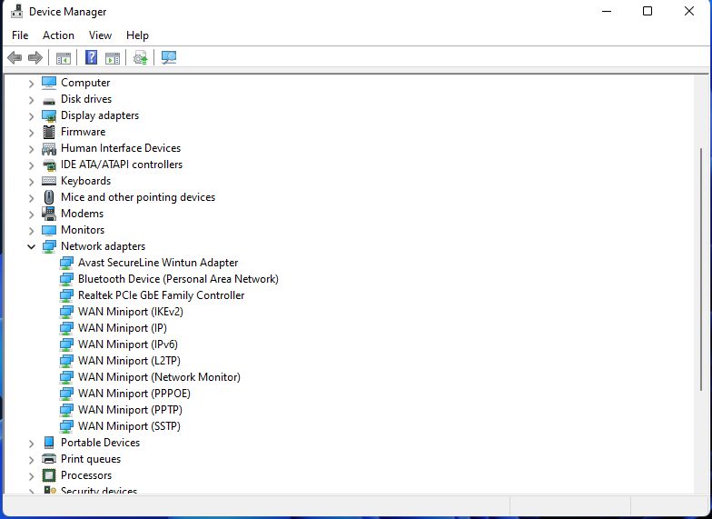Viewport: 712px width, 519px height.
Task: Collapse the Network adapters category
Action: [31, 246]
